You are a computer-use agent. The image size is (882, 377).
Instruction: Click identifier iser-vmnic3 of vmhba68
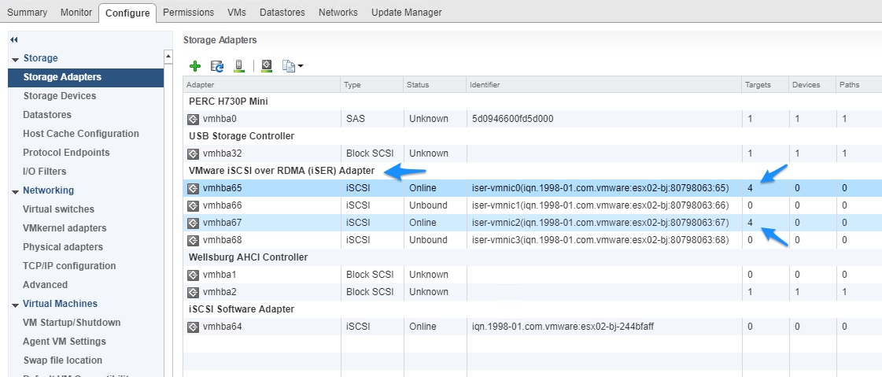pos(600,240)
